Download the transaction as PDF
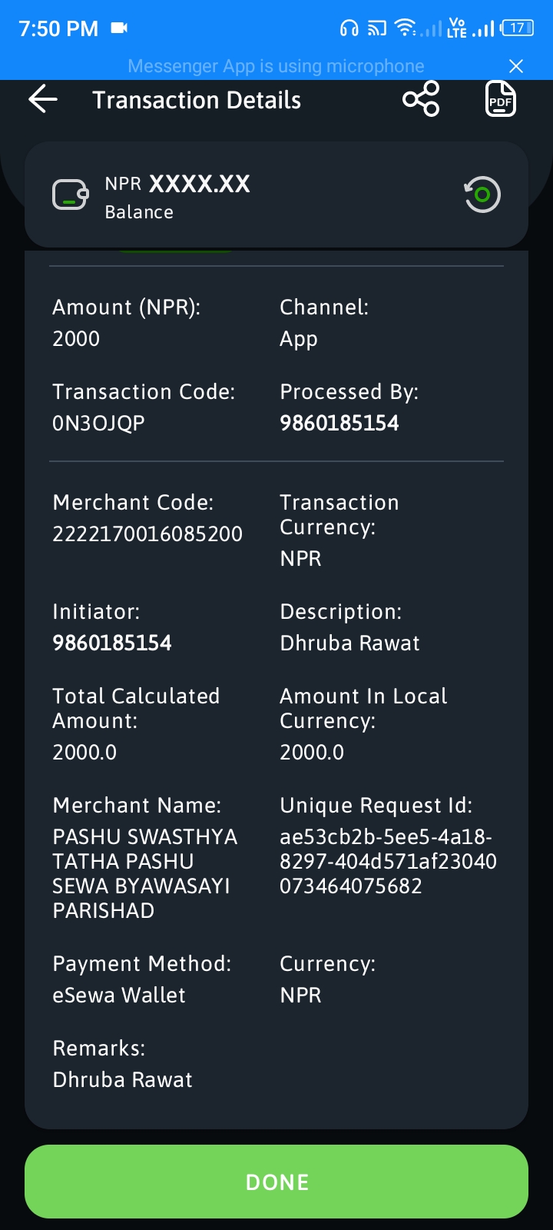This screenshot has width=553, height=1230. (x=501, y=99)
